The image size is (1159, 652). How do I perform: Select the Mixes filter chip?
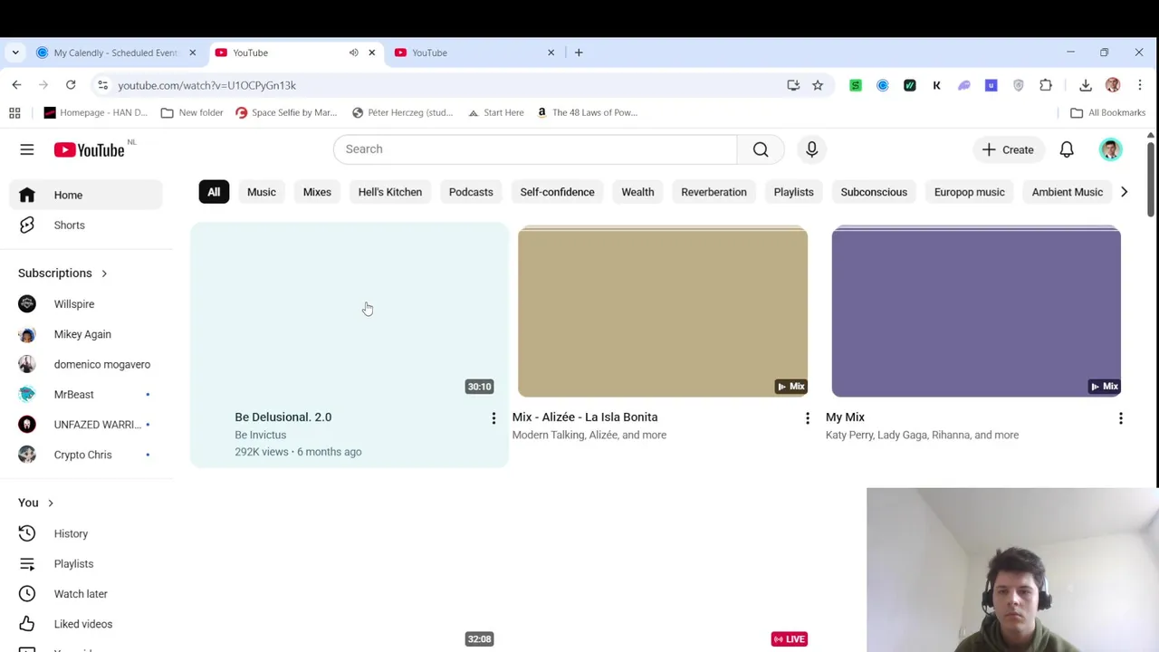317,192
